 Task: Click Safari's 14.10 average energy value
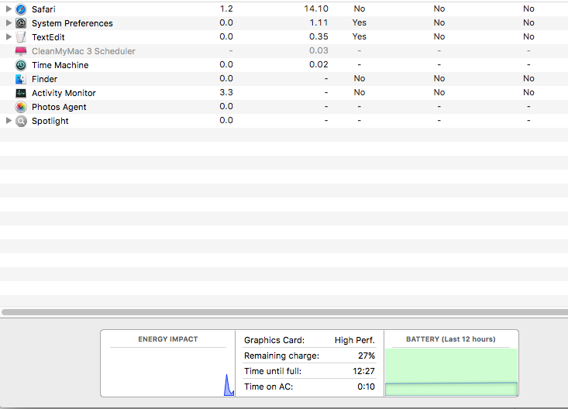pyautogui.click(x=316, y=9)
